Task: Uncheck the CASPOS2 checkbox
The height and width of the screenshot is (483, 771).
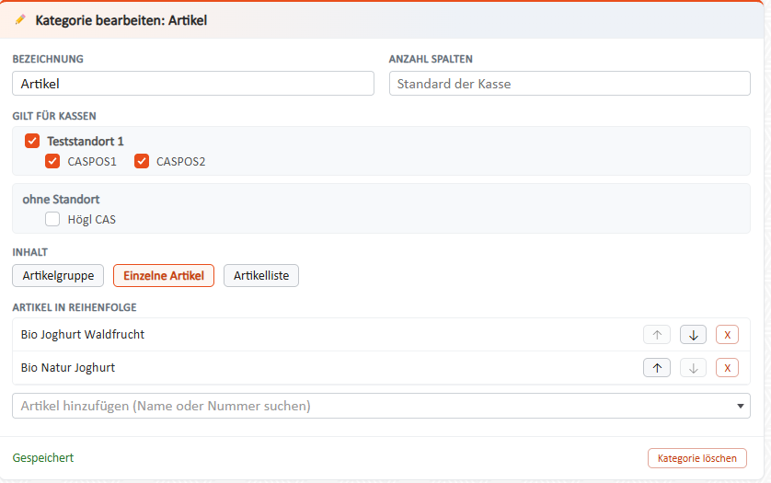Action: pyautogui.click(x=142, y=161)
